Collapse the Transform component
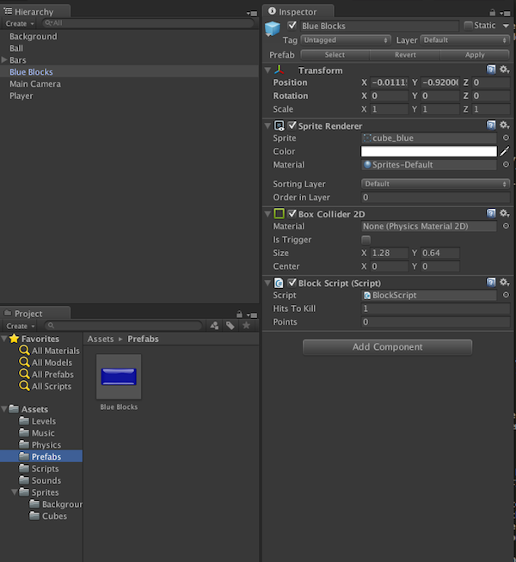 pyautogui.click(x=267, y=70)
